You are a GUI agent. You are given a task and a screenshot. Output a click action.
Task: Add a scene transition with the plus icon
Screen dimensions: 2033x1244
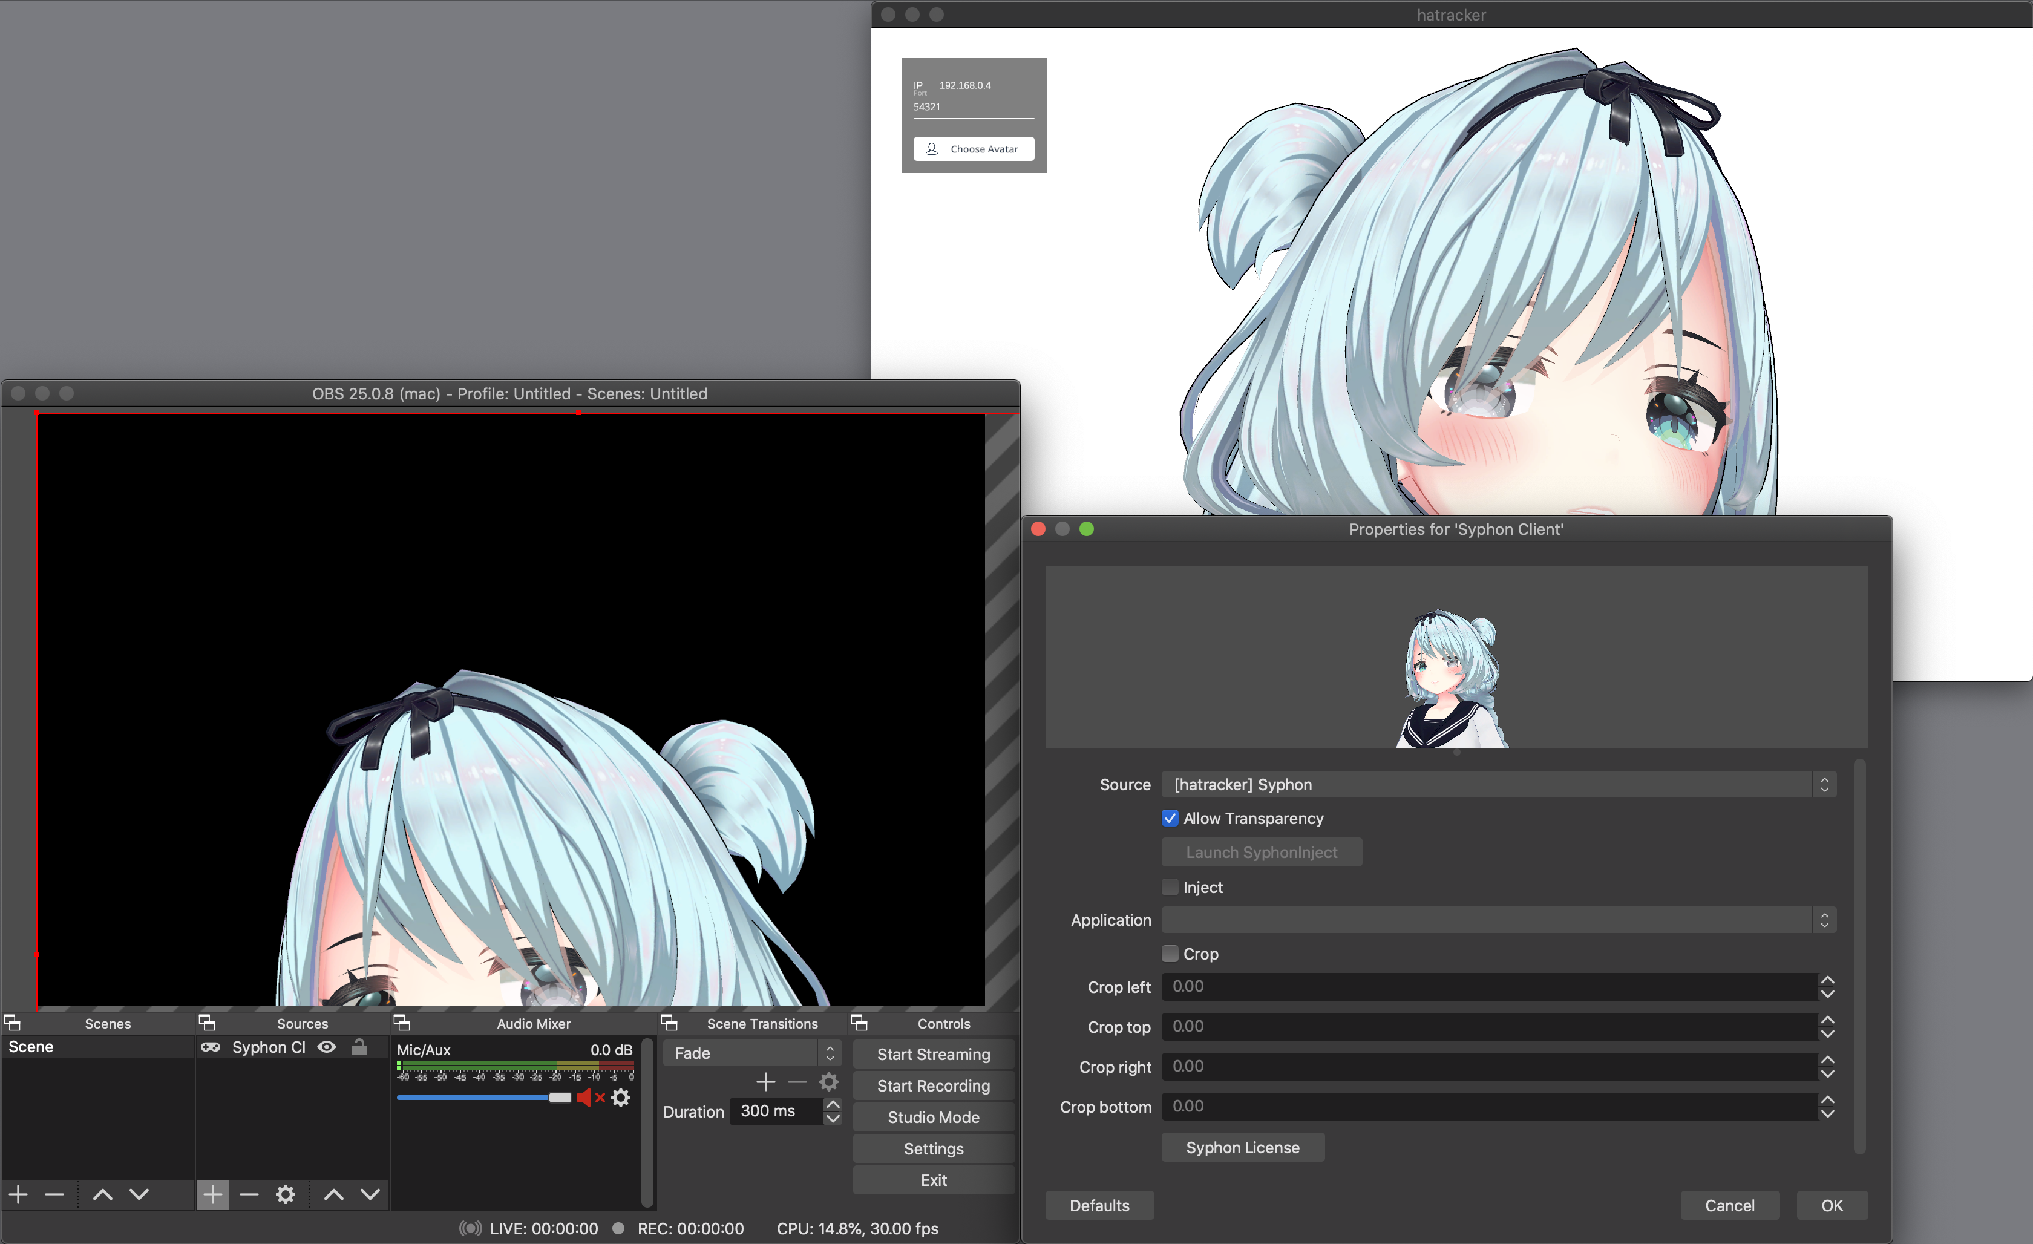point(765,1081)
